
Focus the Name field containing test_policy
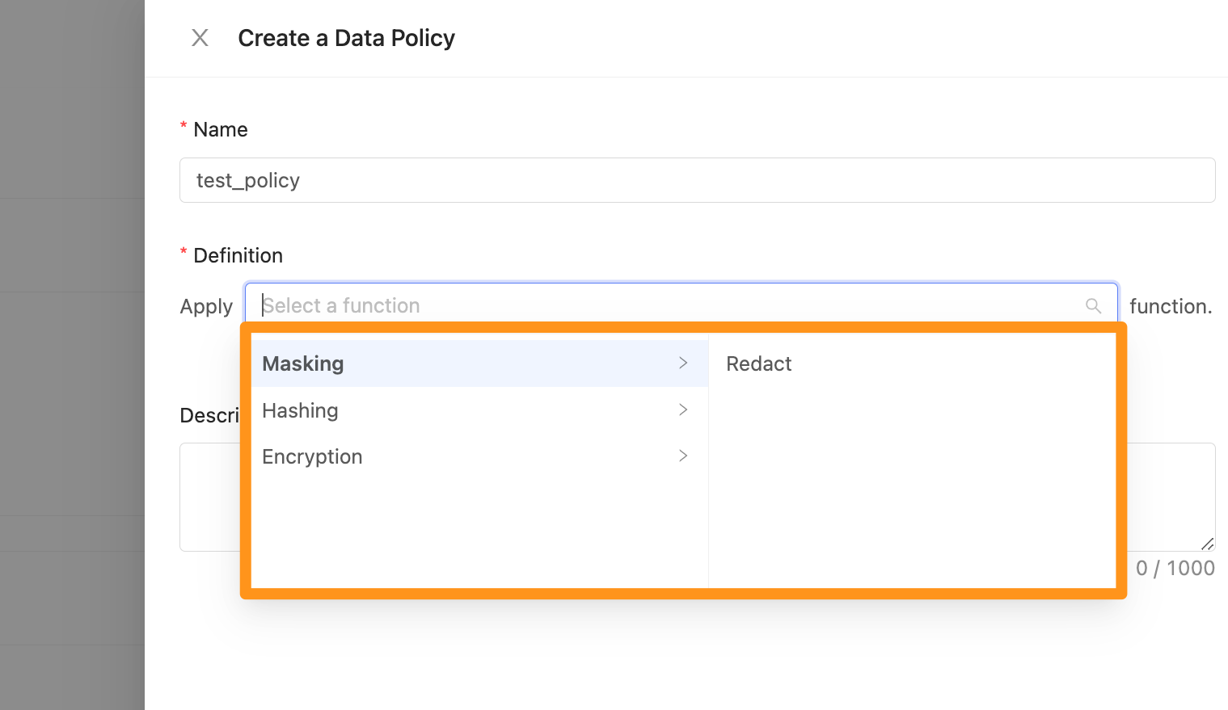697,180
